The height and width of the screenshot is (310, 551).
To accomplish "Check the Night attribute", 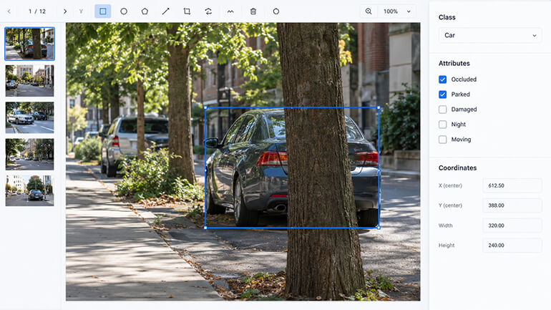I will (x=443, y=125).
